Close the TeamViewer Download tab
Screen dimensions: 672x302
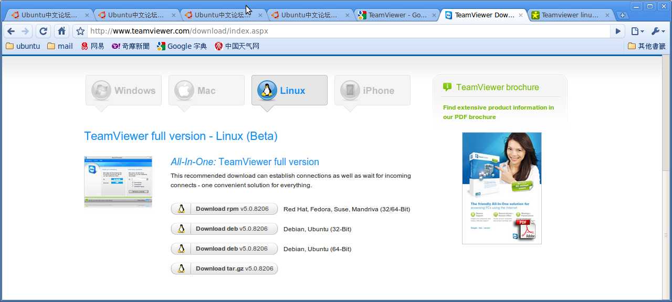coord(520,15)
